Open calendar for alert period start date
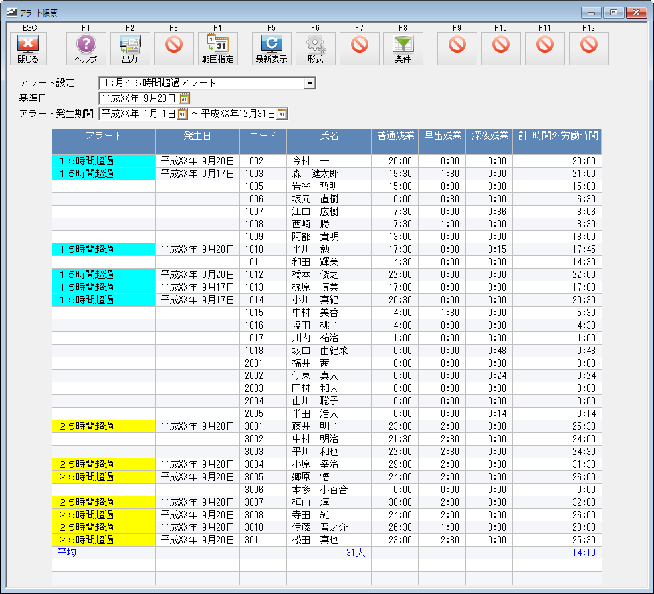The width and height of the screenshot is (654, 594). tap(182, 114)
